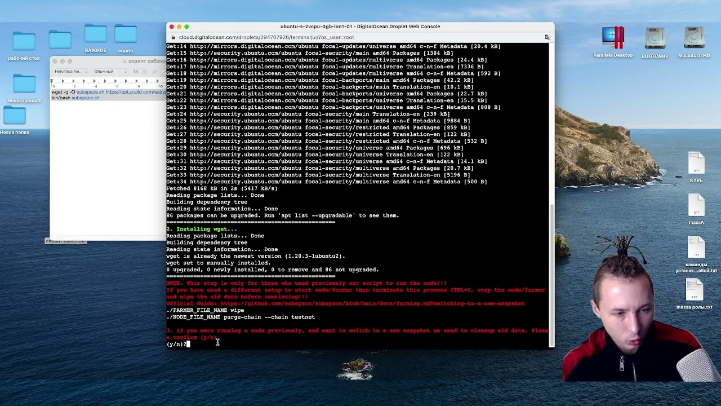Screen dimensions: 721x406
Task: Minimize the DigitalOcean web console window
Action: coord(179,27)
